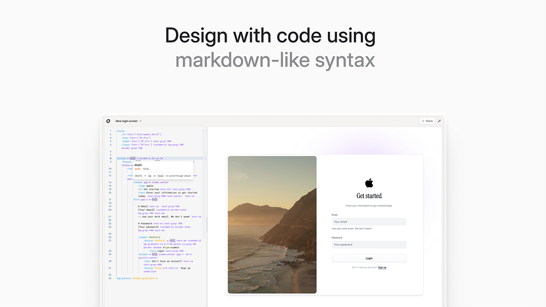Open the New login screen title dropdown
The width and height of the screenshot is (546, 307).
coord(128,121)
